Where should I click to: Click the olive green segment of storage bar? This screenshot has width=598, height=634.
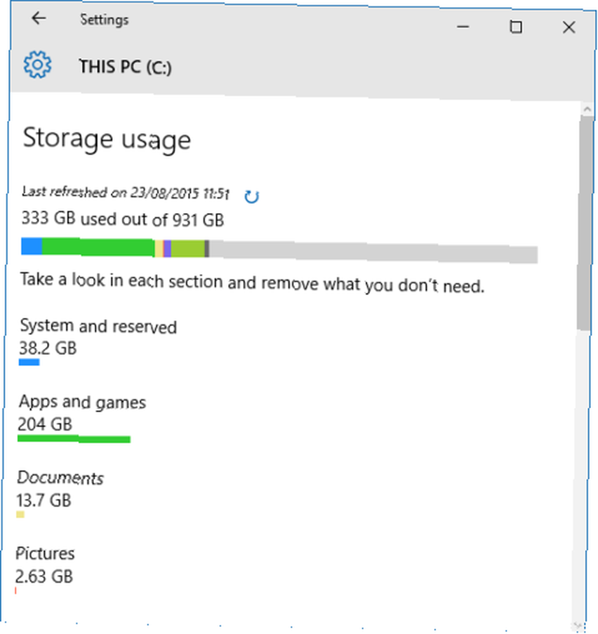pos(188,249)
